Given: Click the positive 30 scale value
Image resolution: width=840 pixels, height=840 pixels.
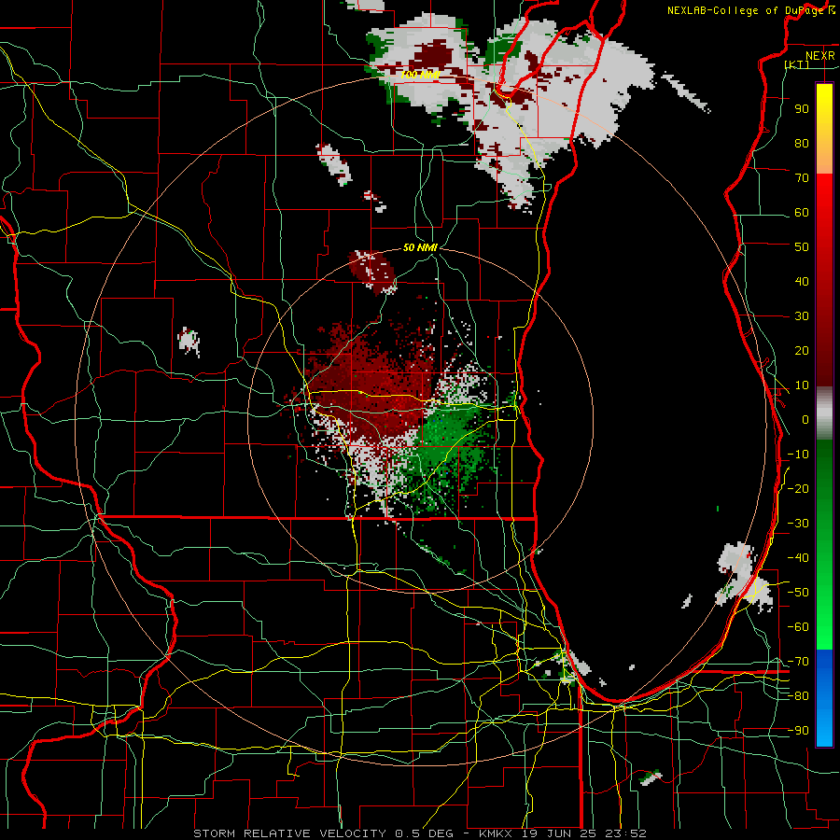Looking at the screenshot, I should pos(802,316).
